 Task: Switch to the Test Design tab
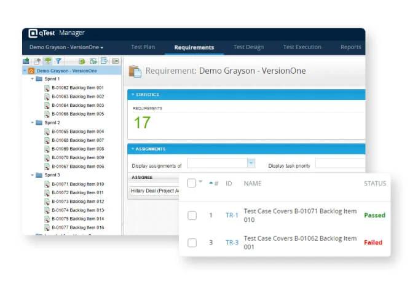pos(248,47)
